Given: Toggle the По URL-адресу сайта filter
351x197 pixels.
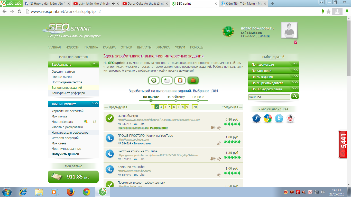Looking at the screenshot, I should tap(273, 89).
